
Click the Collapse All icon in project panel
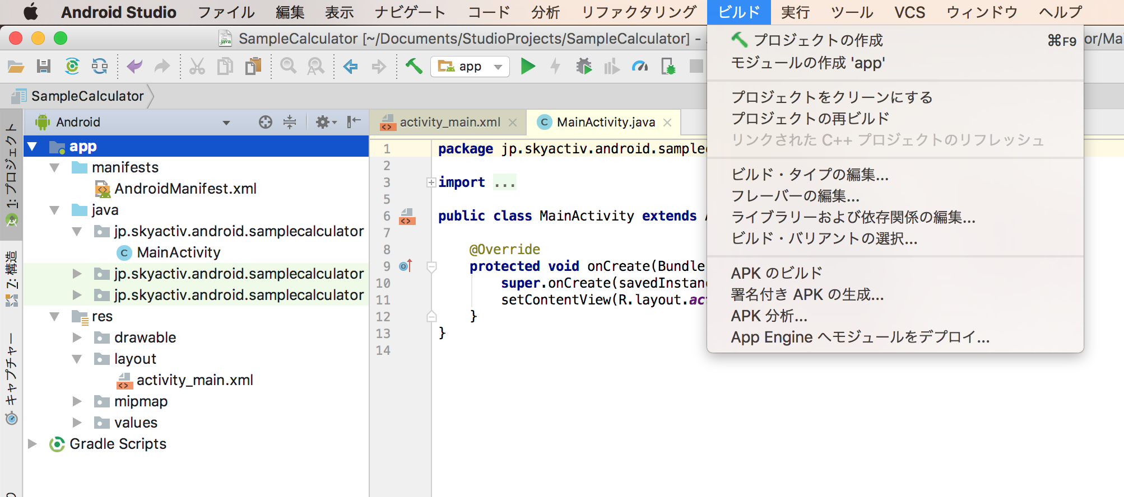[x=290, y=122]
